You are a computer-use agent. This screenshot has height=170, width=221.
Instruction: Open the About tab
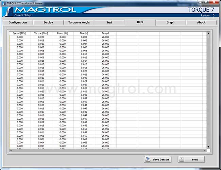201,22
